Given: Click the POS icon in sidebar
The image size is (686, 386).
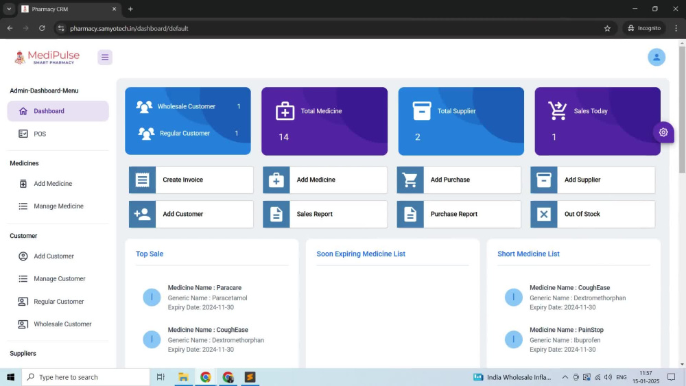Looking at the screenshot, I should click(23, 134).
